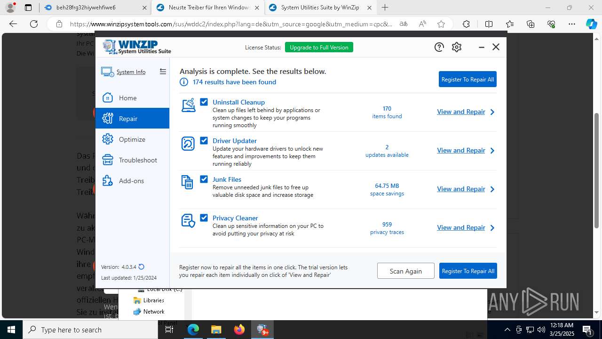The width and height of the screenshot is (602, 339).
Task: Open Microsoft Edge taskbar icon
Action: pos(193,330)
